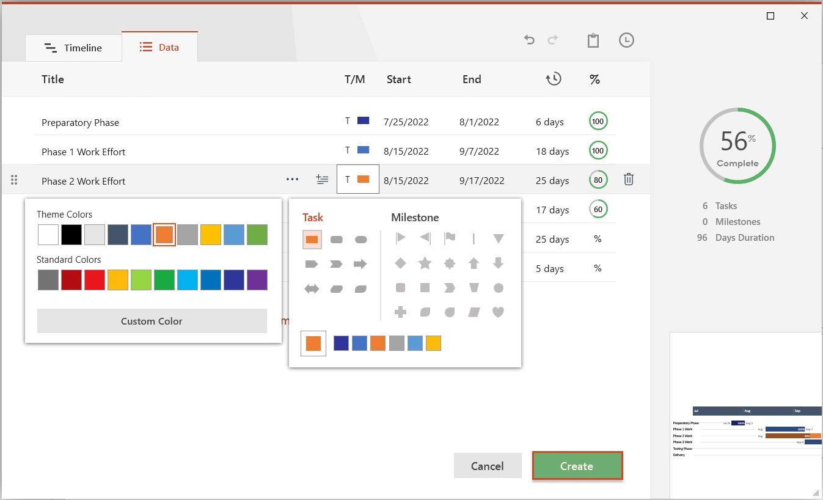This screenshot has width=823, height=500.
Task: Pick the purple standard color swatch
Action: 257,280
